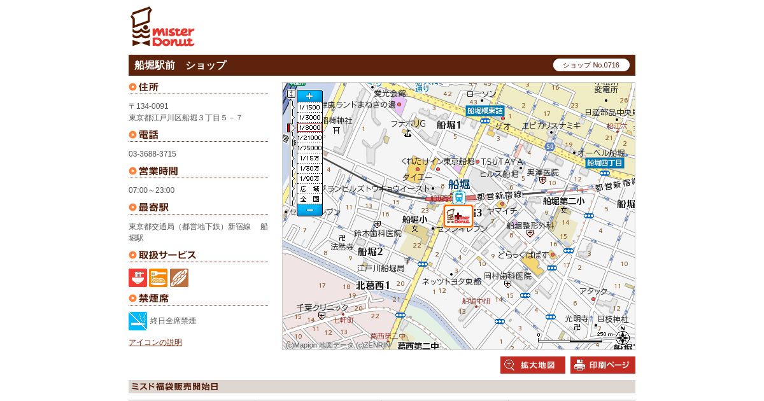The width and height of the screenshot is (764, 401).
Task: Open the アイコンの説明 link
Action: coord(155,342)
